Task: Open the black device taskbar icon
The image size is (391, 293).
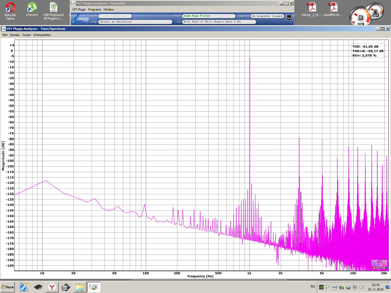Action: 38,287
